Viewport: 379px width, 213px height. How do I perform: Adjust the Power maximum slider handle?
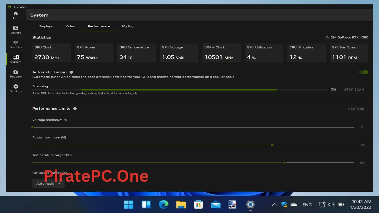(x=272, y=145)
